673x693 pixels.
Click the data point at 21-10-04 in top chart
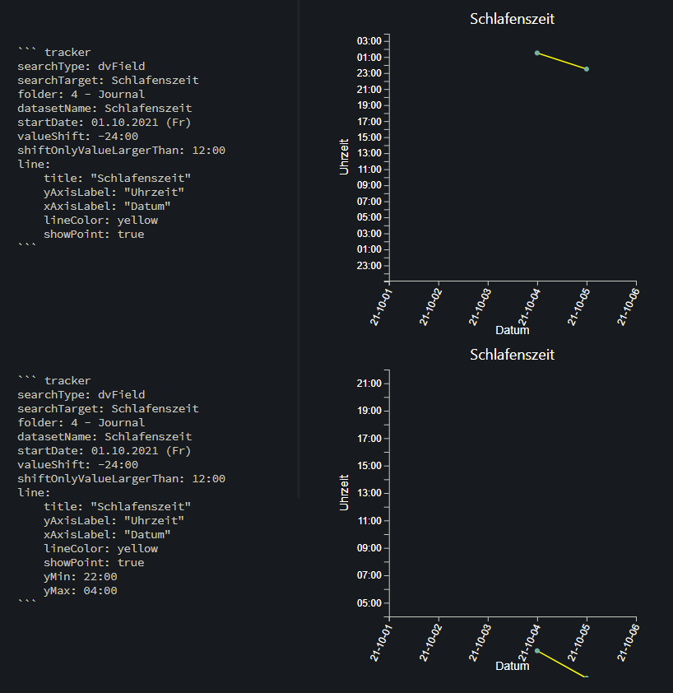537,53
